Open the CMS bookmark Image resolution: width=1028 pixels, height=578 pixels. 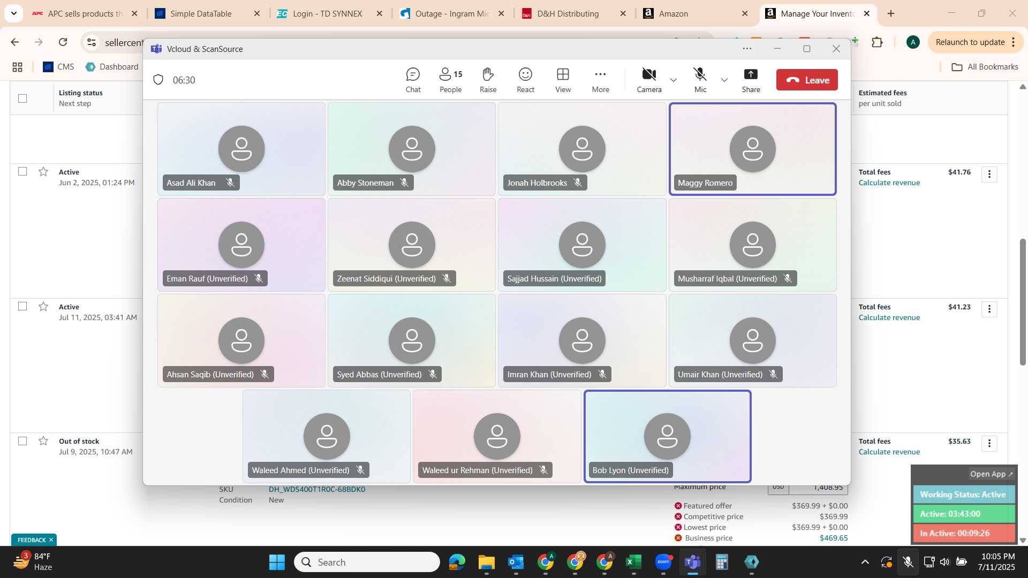tap(58, 67)
